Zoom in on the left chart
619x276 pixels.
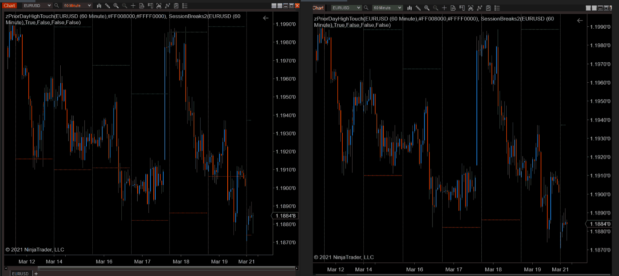pyautogui.click(x=116, y=6)
